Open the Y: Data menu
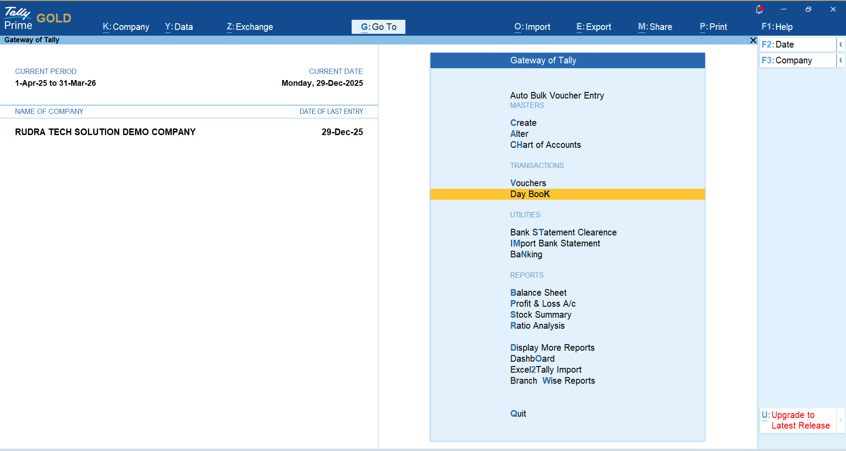This screenshot has width=846, height=451. point(179,27)
